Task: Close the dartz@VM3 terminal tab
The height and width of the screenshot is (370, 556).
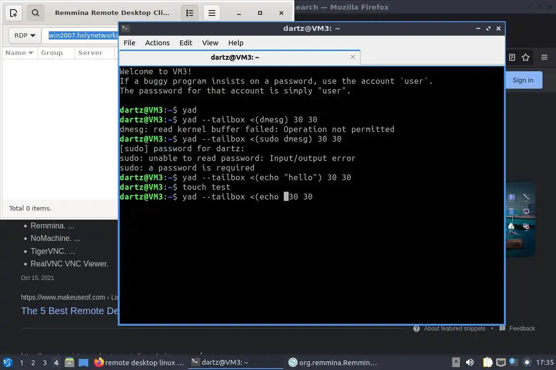Action: [352, 57]
